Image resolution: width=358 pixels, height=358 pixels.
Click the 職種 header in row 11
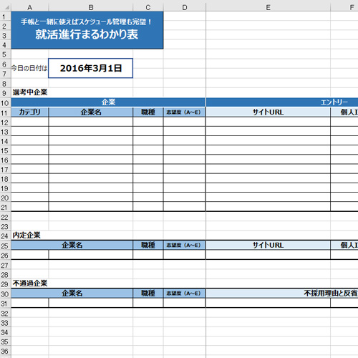pos(148,112)
